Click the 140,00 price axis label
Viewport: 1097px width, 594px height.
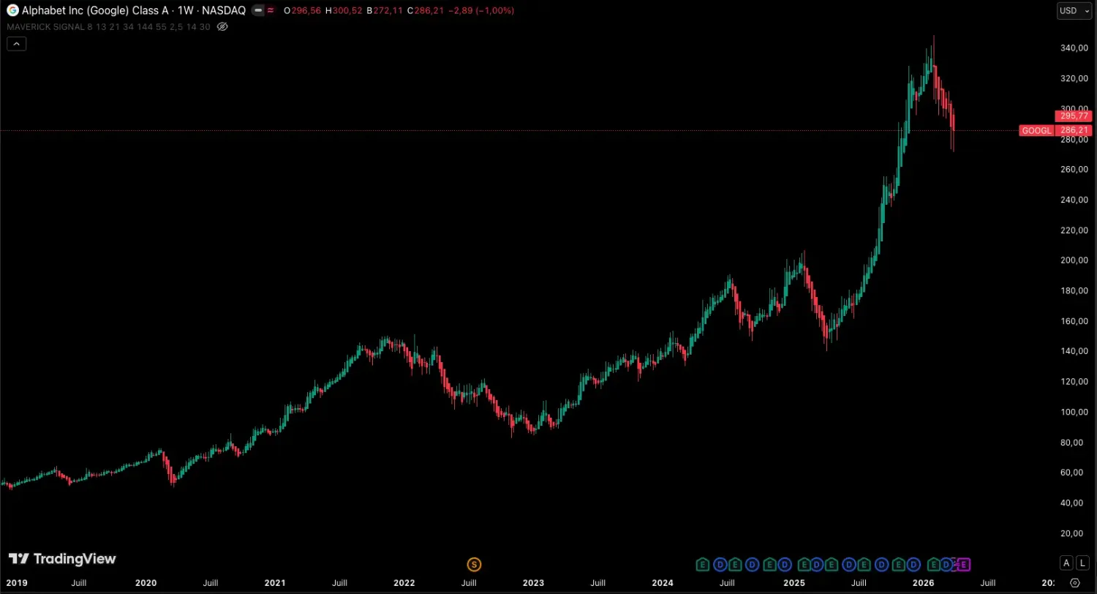pyautogui.click(x=1074, y=351)
